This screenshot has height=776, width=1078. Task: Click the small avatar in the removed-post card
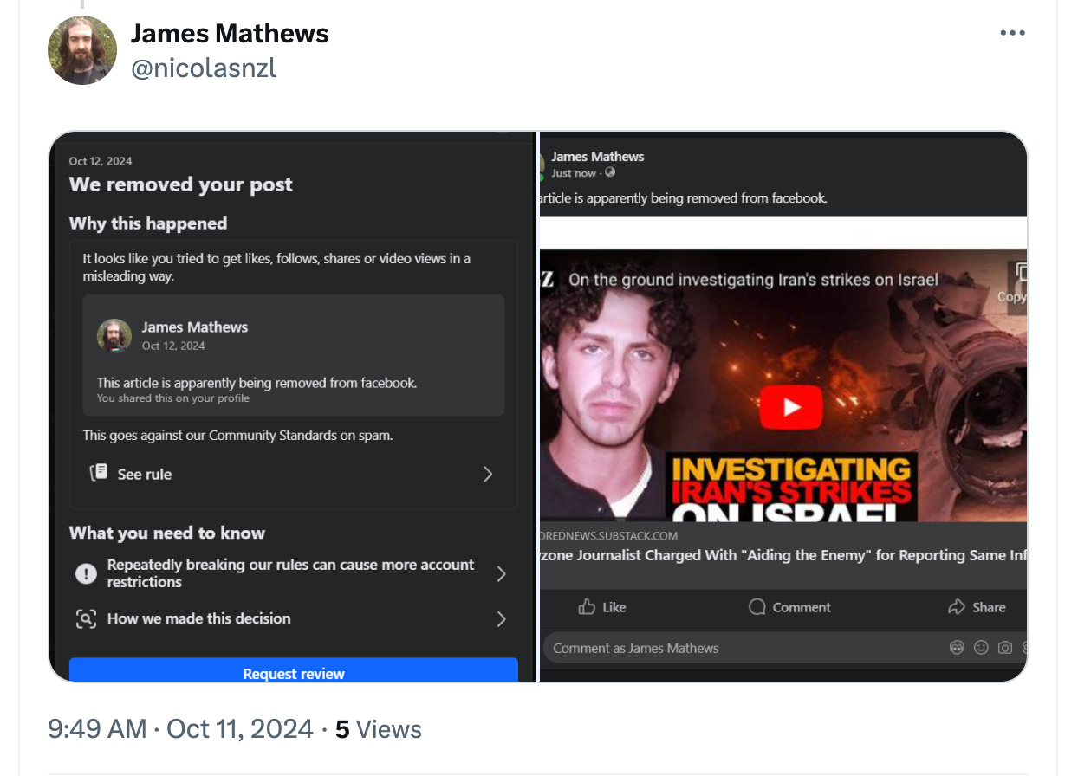114,335
